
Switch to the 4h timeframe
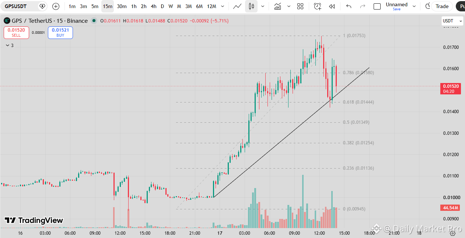click(154, 6)
